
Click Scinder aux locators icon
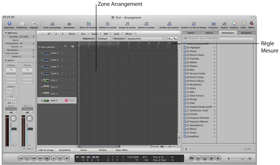pyautogui.click(x=169, y=24)
